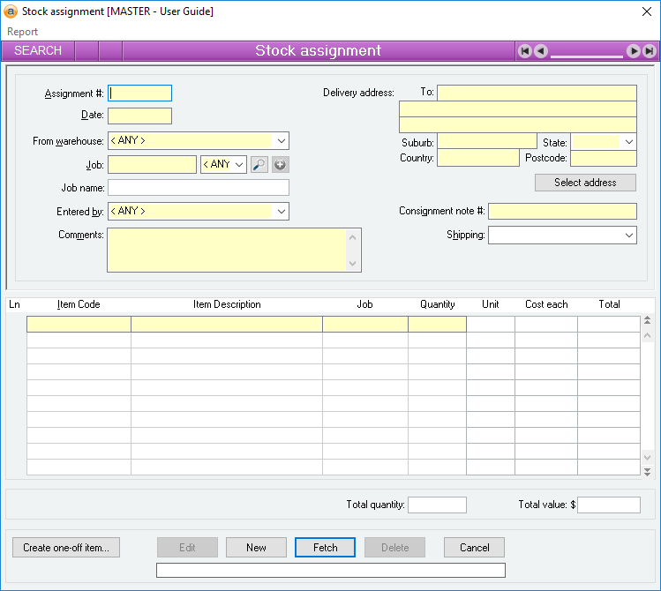
Task: Go to the first record
Action: point(524,51)
